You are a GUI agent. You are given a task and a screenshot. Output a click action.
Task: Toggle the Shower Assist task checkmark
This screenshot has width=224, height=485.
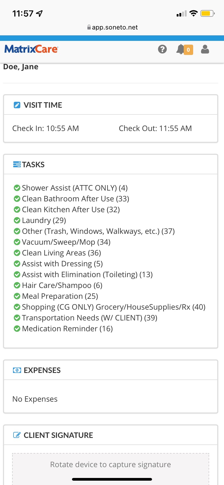click(x=17, y=188)
